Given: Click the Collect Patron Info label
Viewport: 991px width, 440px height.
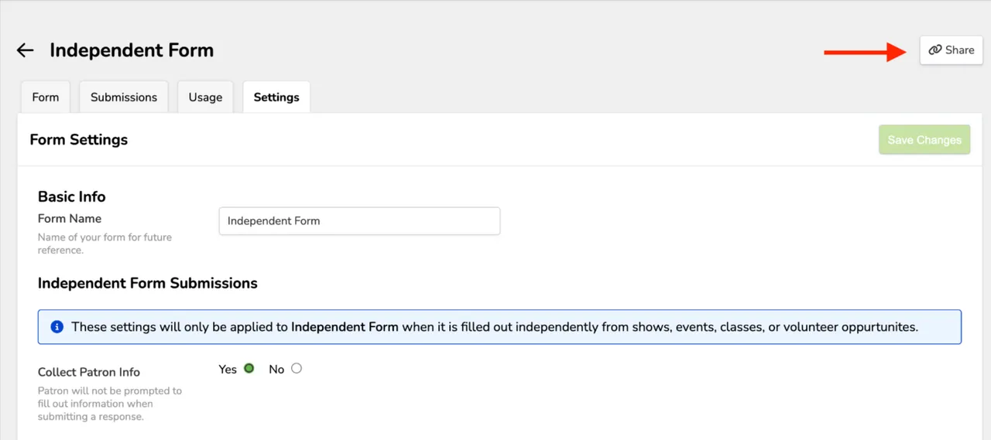Looking at the screenshot, I should (x=89, y=372).
